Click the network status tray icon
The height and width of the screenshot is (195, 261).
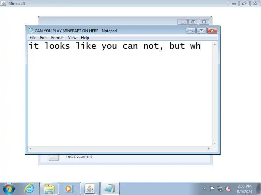pos(220,189)
